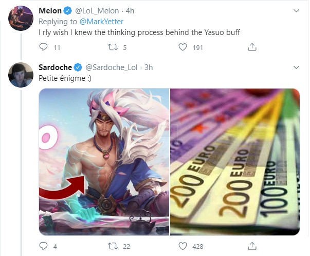Open more options chevron on Melon's tweet
The image size is (310, 256).
296,11
